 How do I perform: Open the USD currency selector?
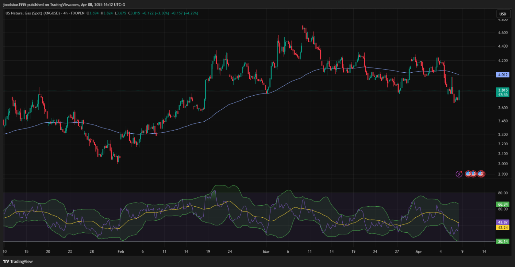(503, 14)
